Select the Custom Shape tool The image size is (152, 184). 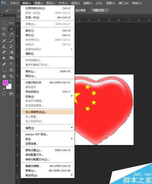(11, 70)
